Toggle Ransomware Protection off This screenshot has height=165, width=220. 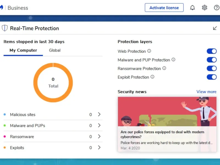coord(212,68)
